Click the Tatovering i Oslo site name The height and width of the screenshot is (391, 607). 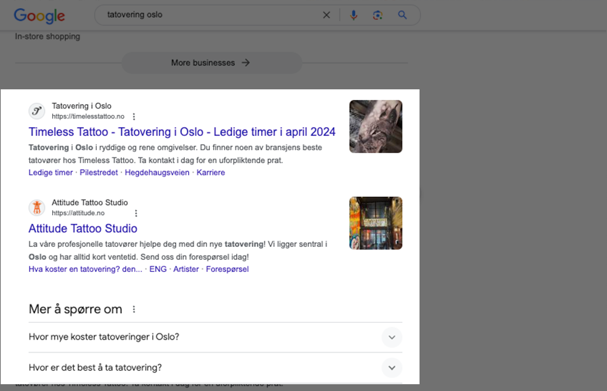[x=82, y=106]
